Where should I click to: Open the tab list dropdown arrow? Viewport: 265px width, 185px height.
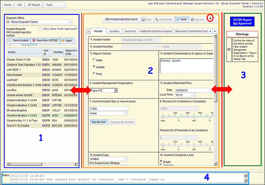[215, 31]
